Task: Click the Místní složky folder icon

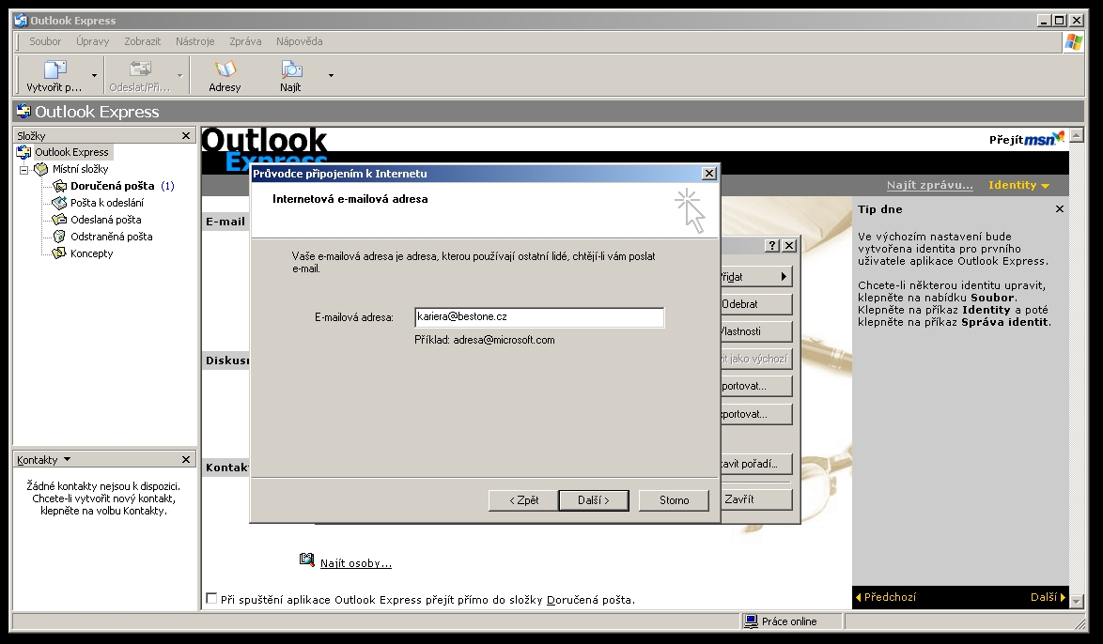Action: coord(41,169)
